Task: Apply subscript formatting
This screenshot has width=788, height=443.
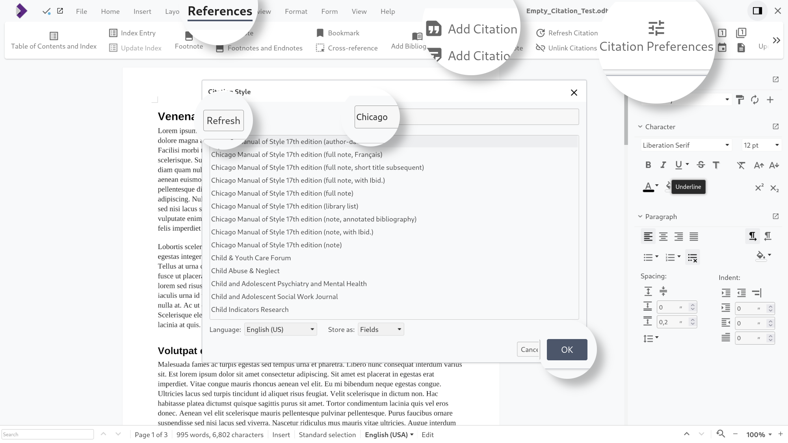Action: click(x=774, y=188)
